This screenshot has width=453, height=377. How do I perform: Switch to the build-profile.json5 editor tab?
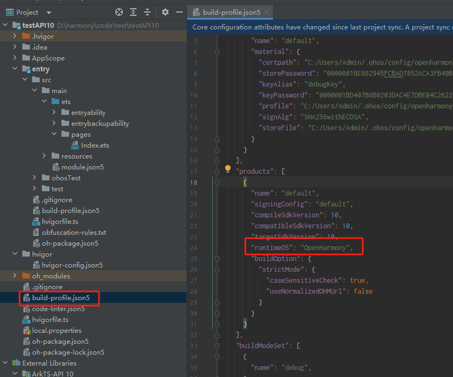[x=232, y=12]
